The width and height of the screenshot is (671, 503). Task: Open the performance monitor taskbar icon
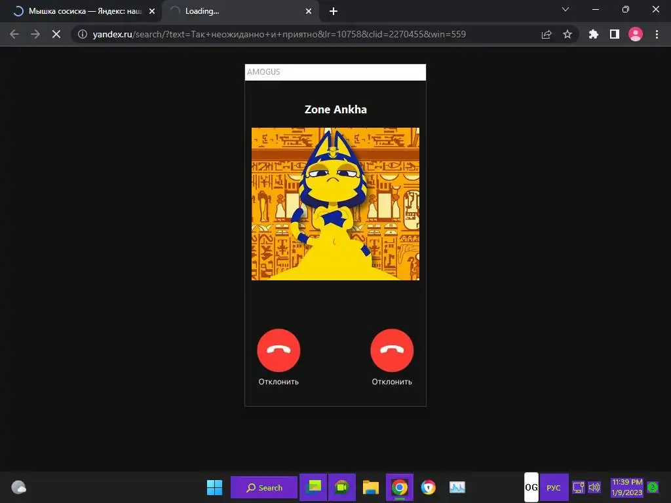pyautogui.click(x=457, y=487)
